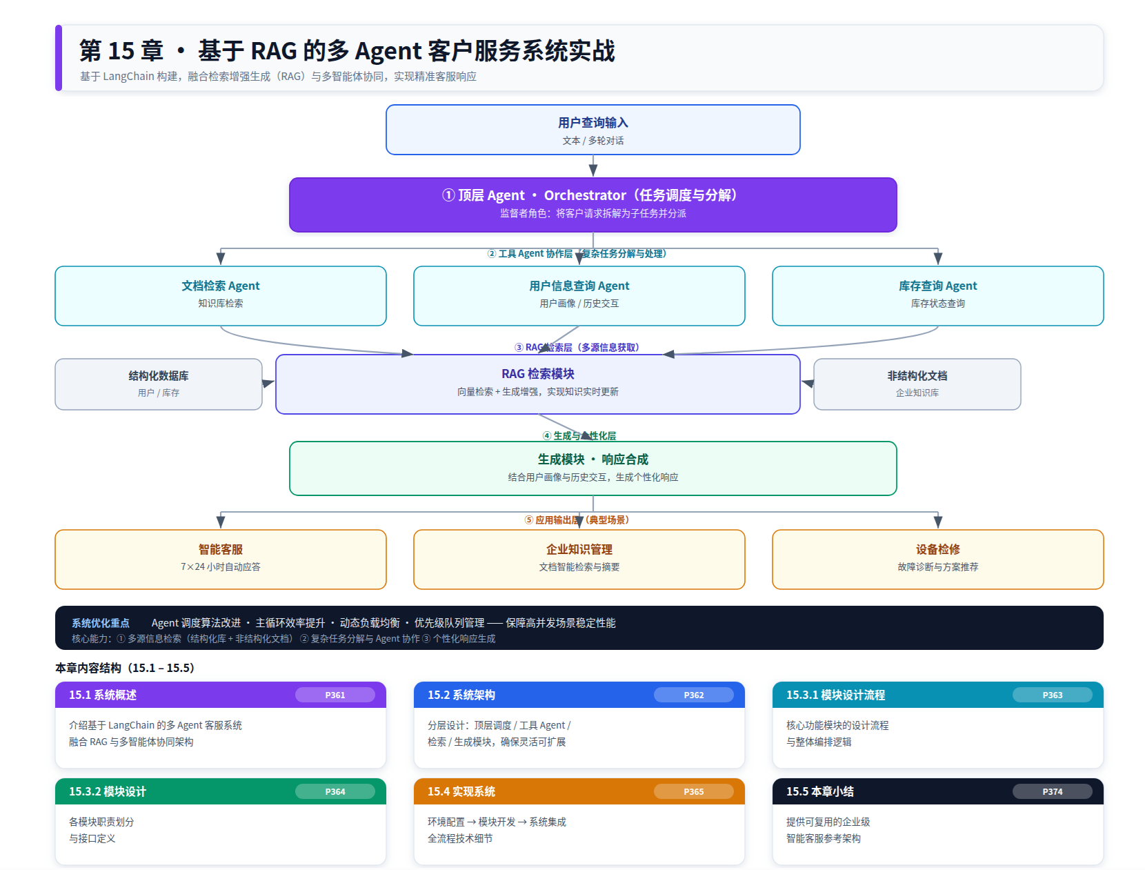Open the 设备检修 scenario card
Viewport: 1145px width, 870px height.
pos(938,560)
